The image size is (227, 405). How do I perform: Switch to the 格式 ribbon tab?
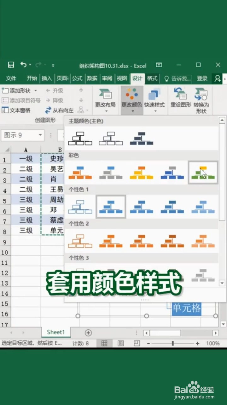[x=152, y=78]
